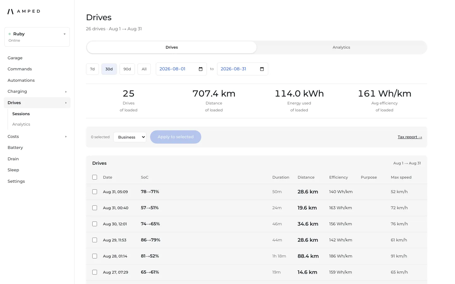
Task: Choose the 90d range filter
Action: [x=127, y=69]
